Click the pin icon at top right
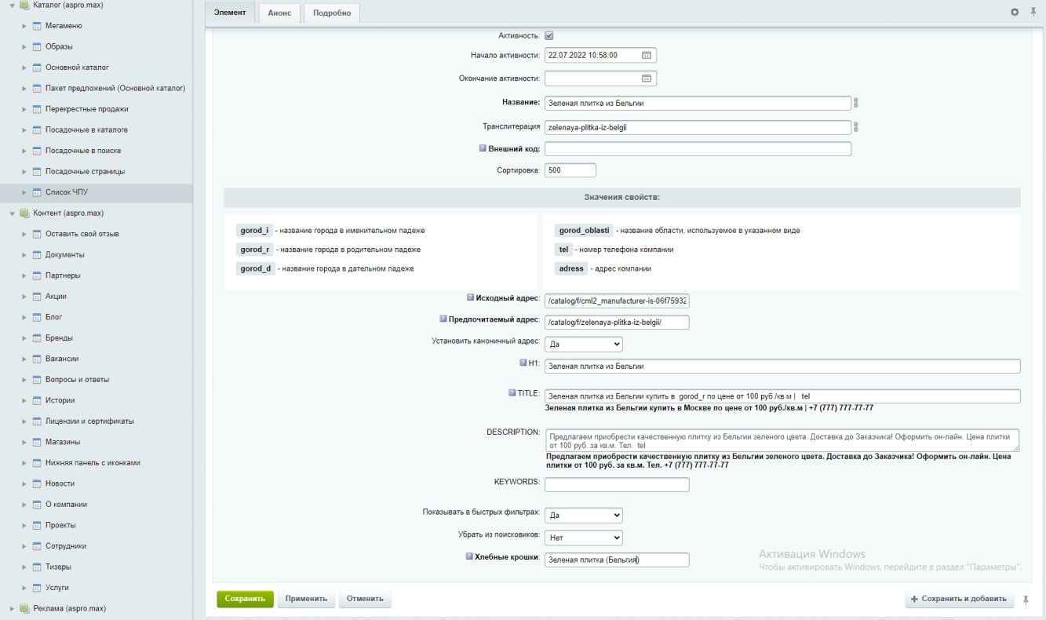1046x620 pixels. click(1033, 13)
